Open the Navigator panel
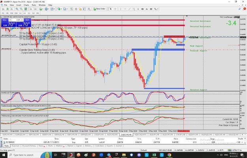Viewport: 247px width, 158px height. click(x=80, y=9)
